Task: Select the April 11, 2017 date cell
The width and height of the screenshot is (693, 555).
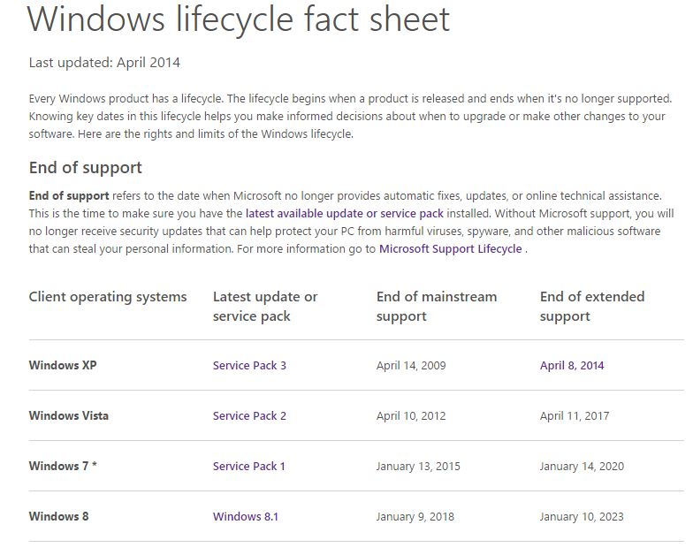Action: (575, 415)
